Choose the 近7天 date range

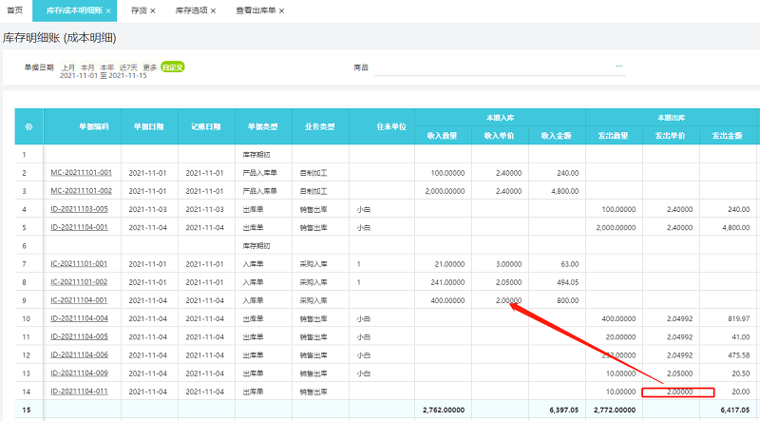[x=127, y=67]
